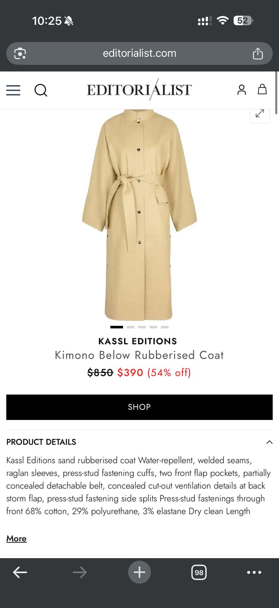Show the 98 open tabs switcher
Screen dimensions: 279x608
199,572
